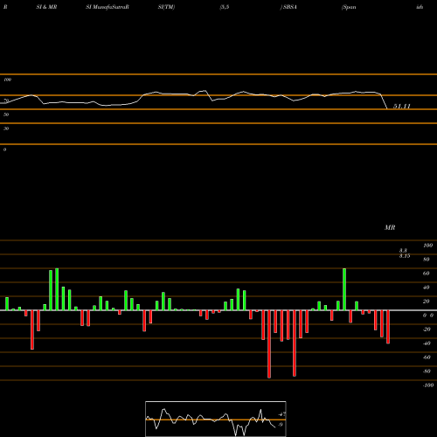Click the 20 label on the MR axis
437x437 pixels.
[x=427, y=302]
